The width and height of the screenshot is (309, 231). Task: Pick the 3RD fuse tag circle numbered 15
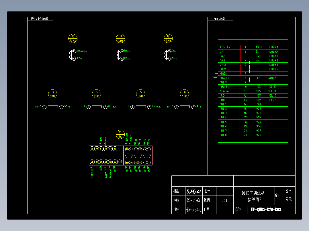tap(140, 94)
